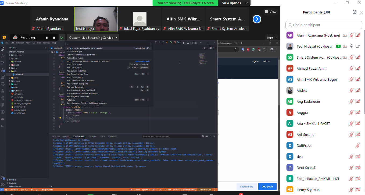Open the View Options dropdown
The image size is (365, 195).
pos(234,3)
